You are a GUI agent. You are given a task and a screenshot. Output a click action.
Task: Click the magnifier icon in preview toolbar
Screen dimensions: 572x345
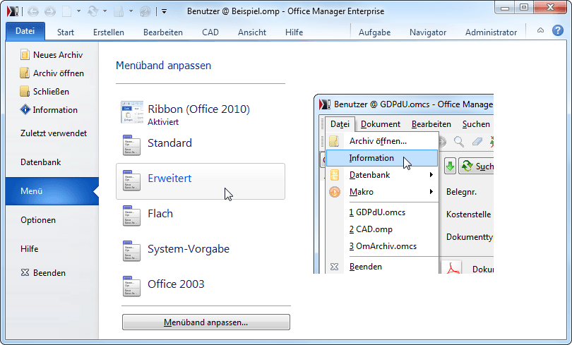click(459, 142)
